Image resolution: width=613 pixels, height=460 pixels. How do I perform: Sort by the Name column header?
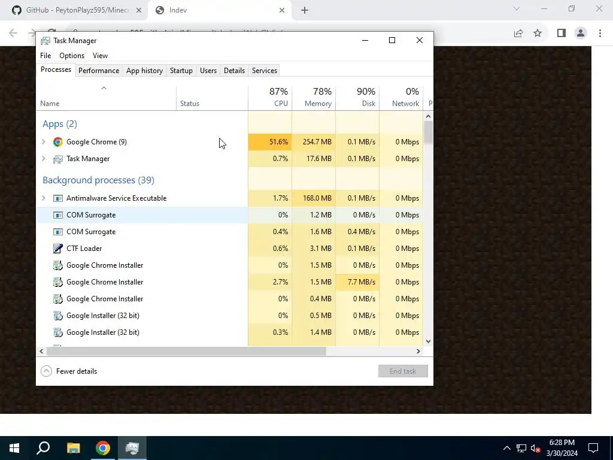click(x=107, y=98)
